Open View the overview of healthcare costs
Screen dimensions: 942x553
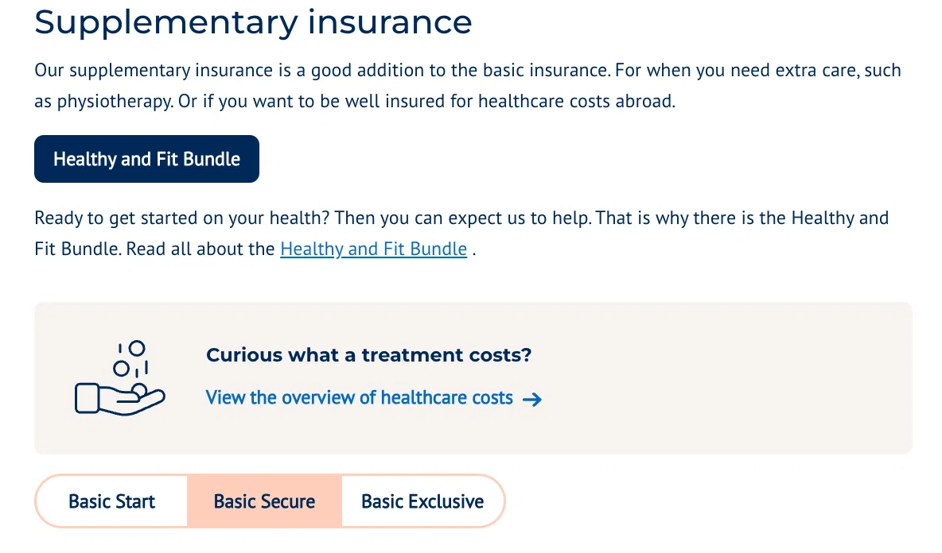[360, 397]
